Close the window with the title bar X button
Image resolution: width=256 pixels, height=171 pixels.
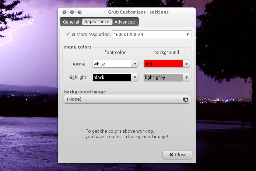click(64, 12)
